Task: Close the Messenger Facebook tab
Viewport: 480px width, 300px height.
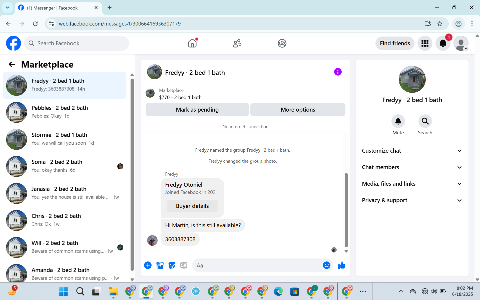Action: pyautogui.click(x=96, y=8)
